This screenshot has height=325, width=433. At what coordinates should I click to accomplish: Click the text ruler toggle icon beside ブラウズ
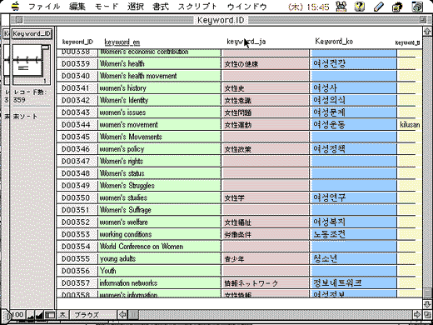(x=62, y=315)
